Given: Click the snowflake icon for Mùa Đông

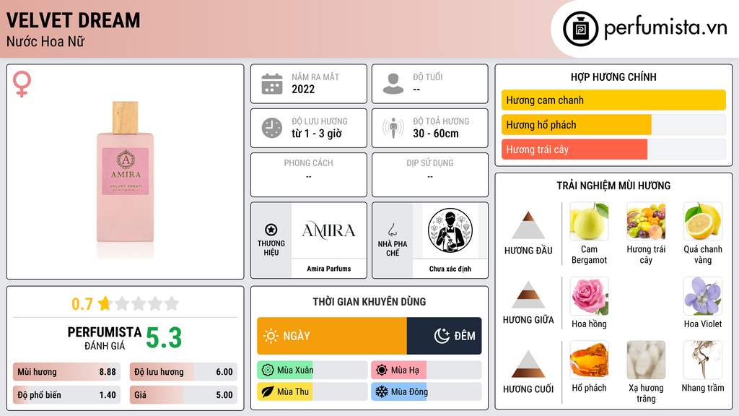Looking at the screenshot, I should click(382, 391).
